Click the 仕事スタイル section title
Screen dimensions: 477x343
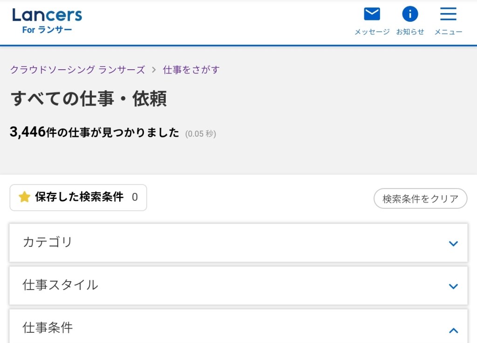click(60, 285)
